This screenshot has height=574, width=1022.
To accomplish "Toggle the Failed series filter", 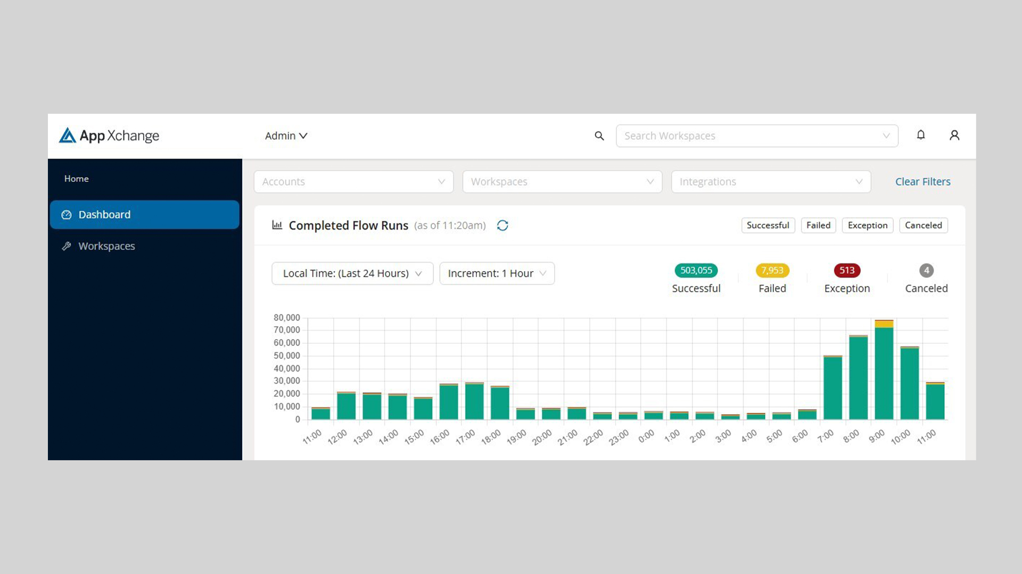I will coord(819,225).
